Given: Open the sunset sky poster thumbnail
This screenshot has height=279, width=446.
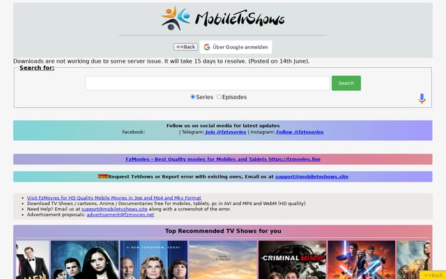Looking at the screenshot, I should [223, 259].
